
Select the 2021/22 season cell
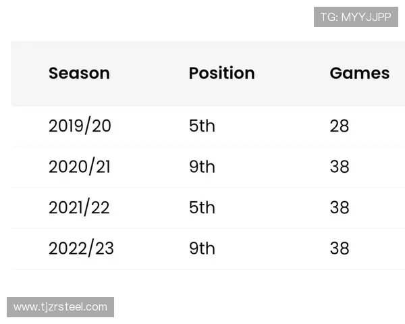[78, 207]
